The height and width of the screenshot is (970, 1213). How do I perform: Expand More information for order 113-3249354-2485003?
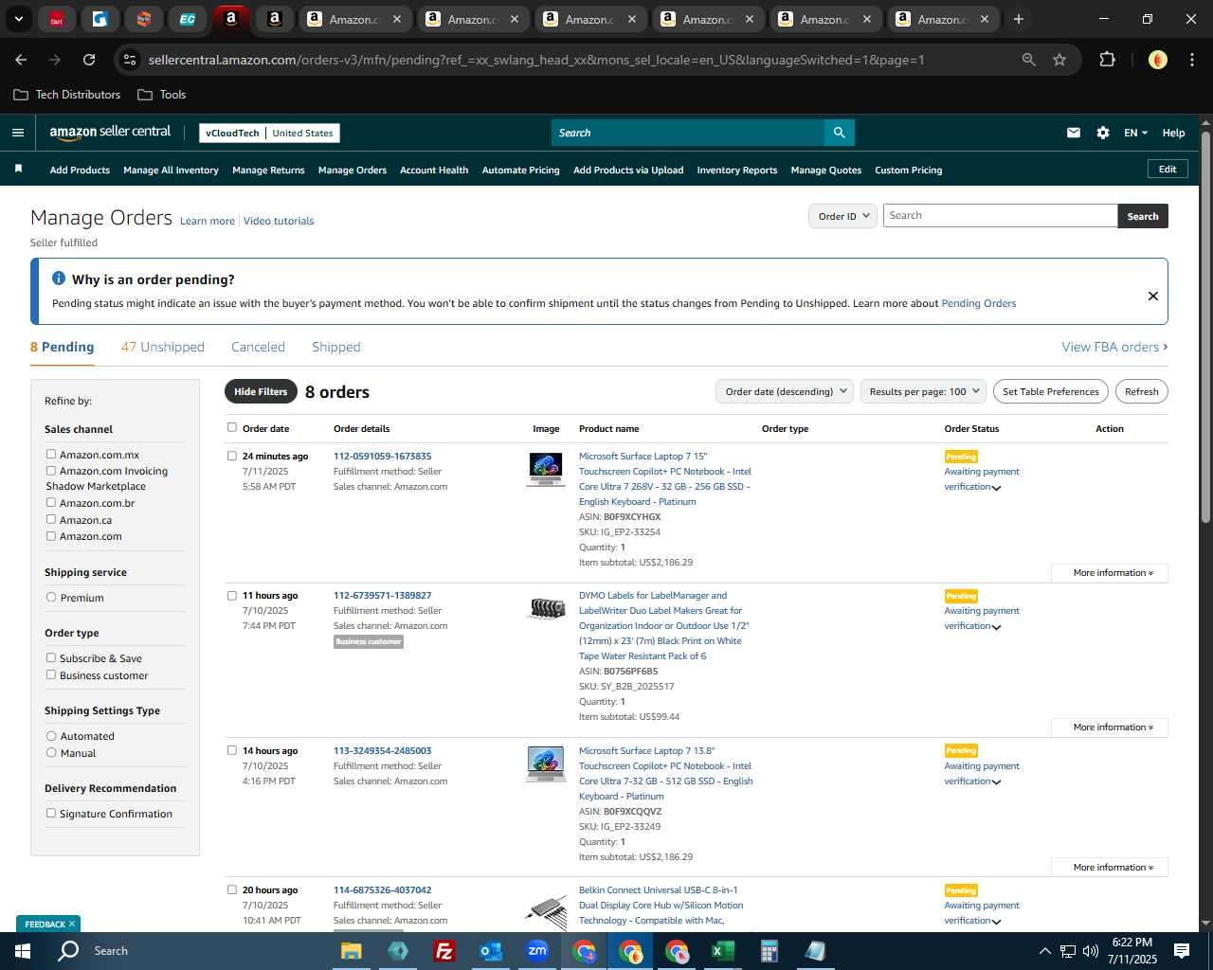click(x=1110, y=868)
